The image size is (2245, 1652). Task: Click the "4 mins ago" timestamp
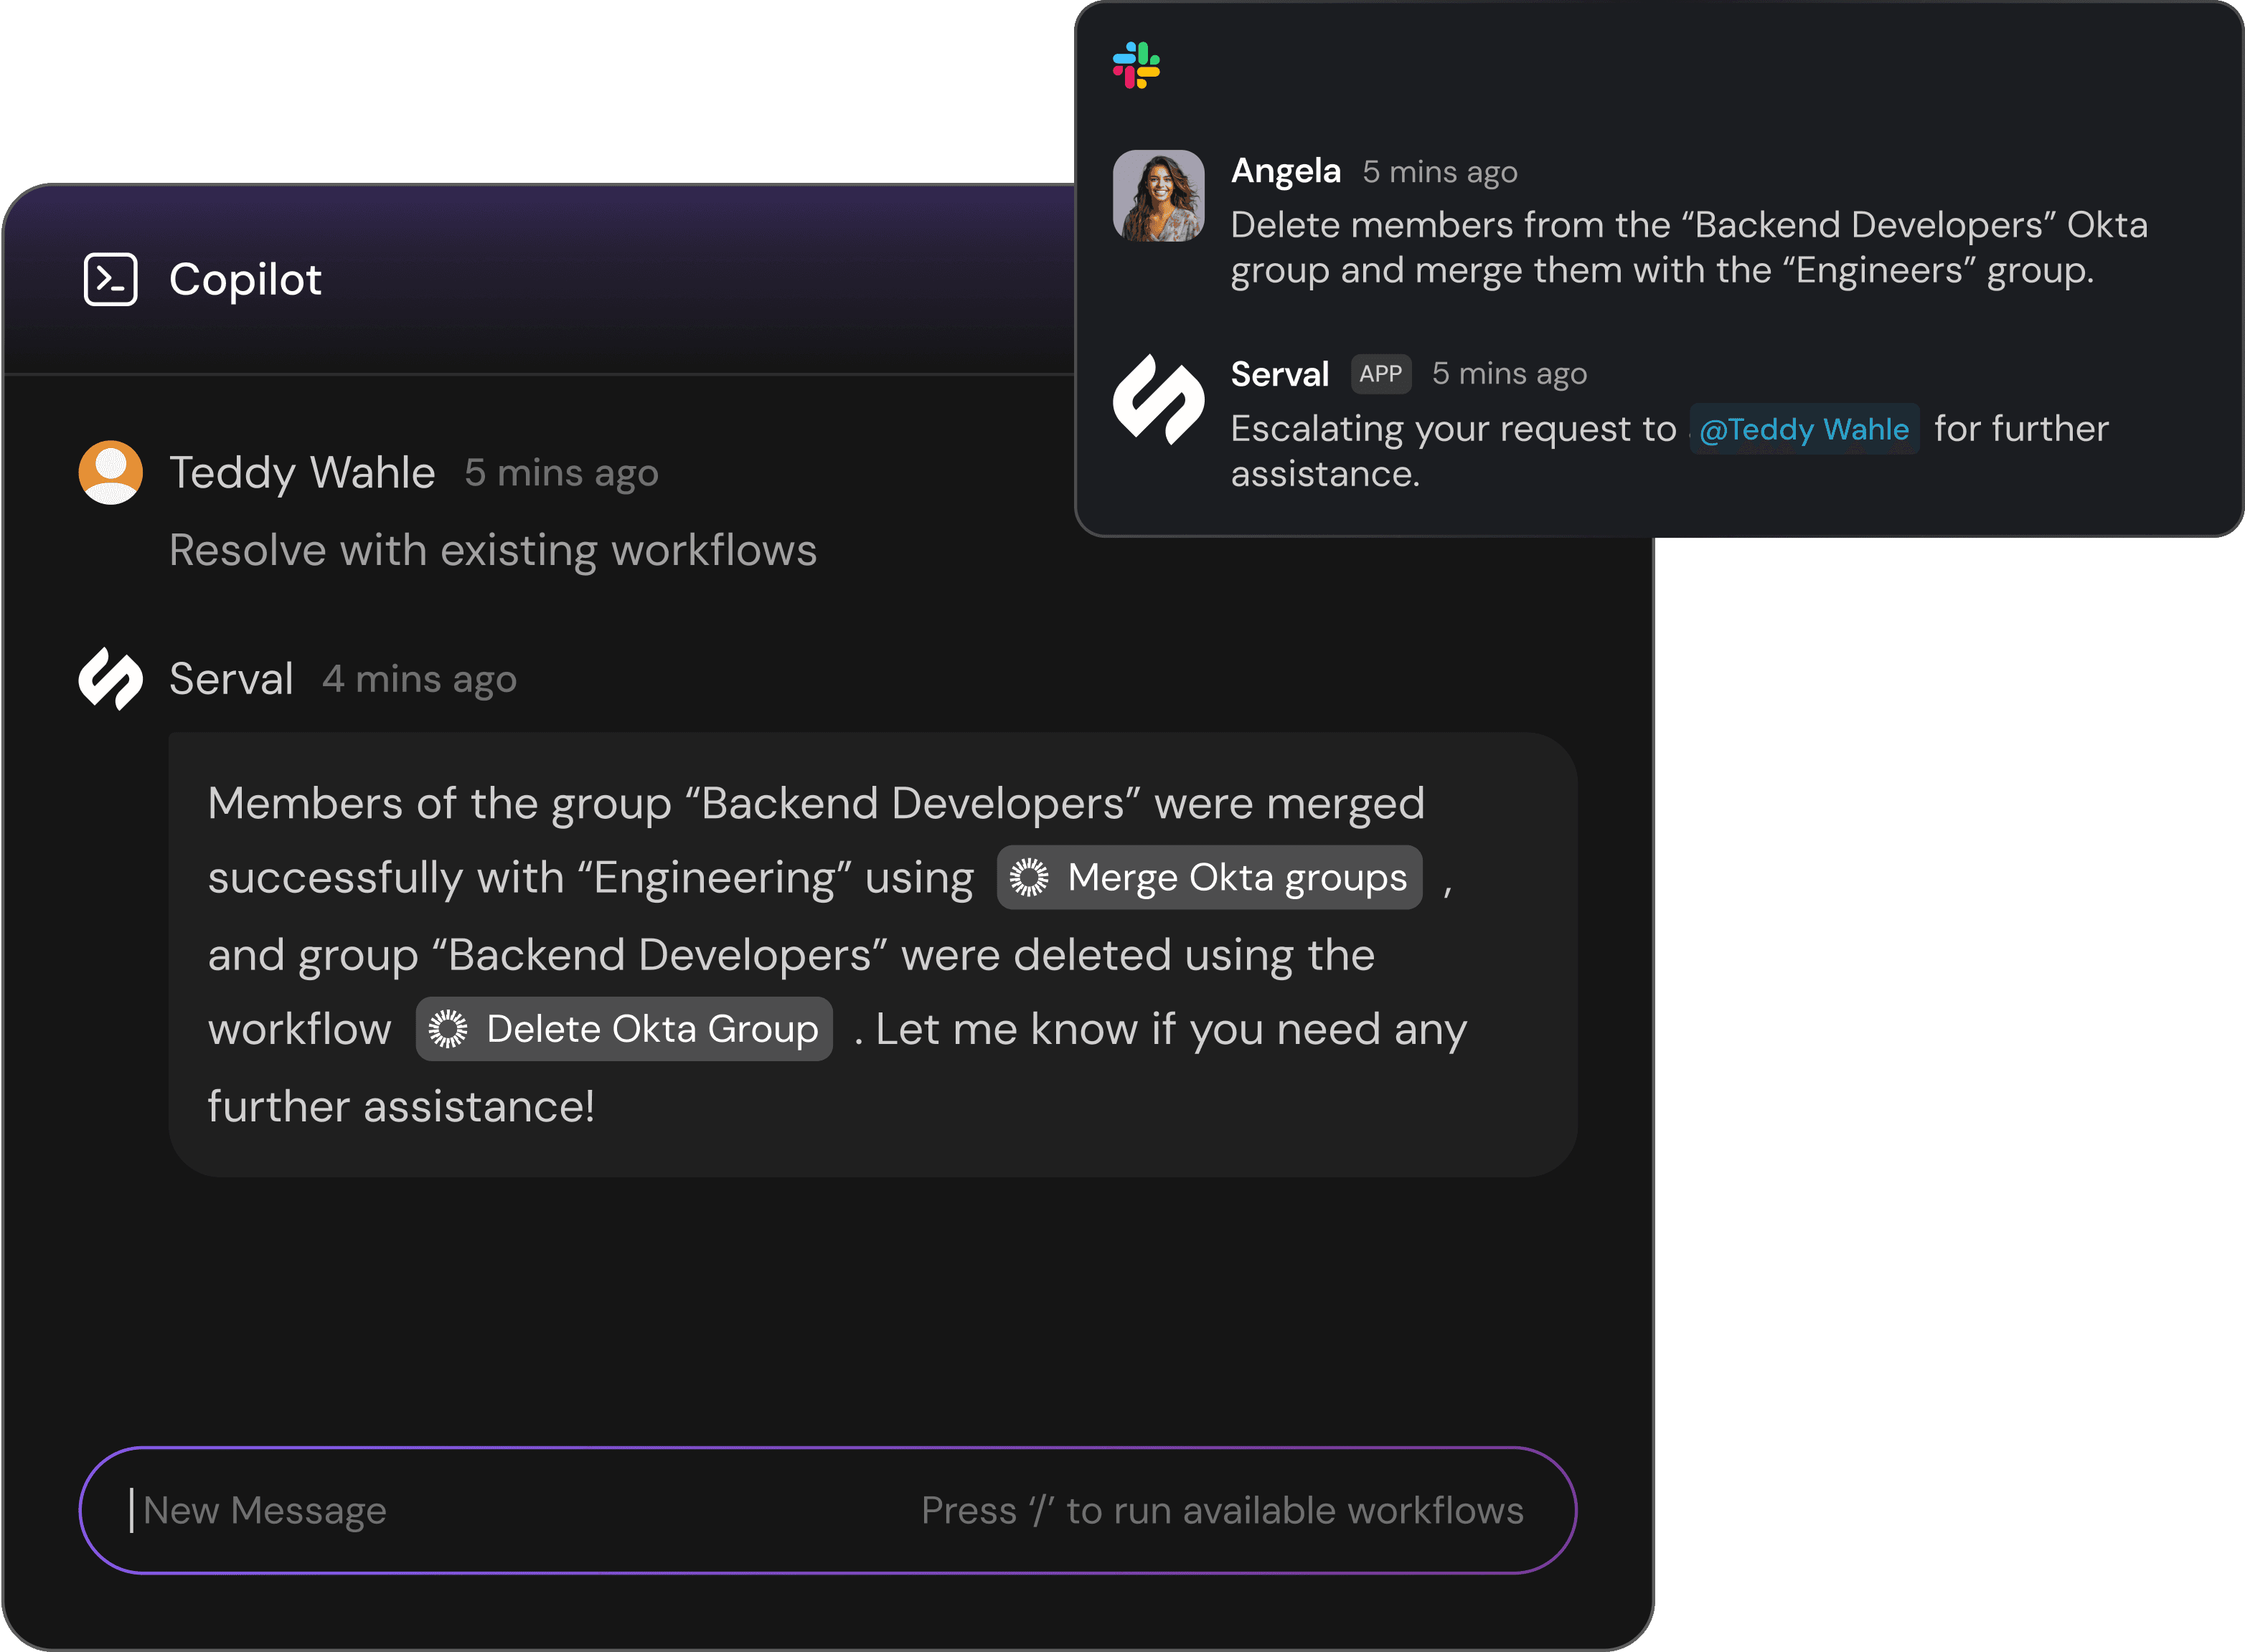pyautogui.click(x=419, y=680)
